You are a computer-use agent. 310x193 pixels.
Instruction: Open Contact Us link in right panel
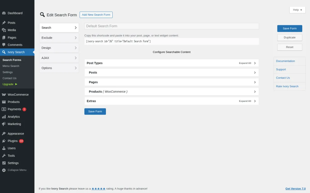click(283, 78)
